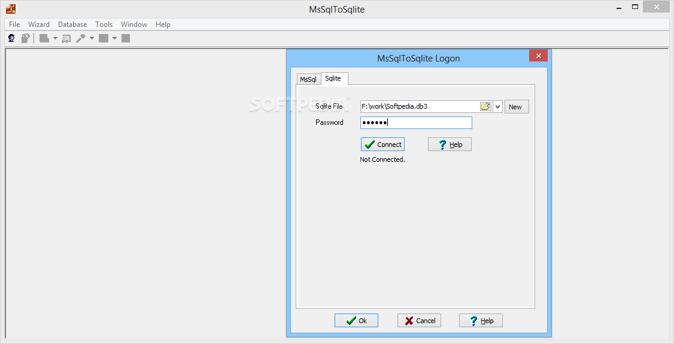Click the Sqlite File path field
The image size is (674, 344).
pos(420,106)
